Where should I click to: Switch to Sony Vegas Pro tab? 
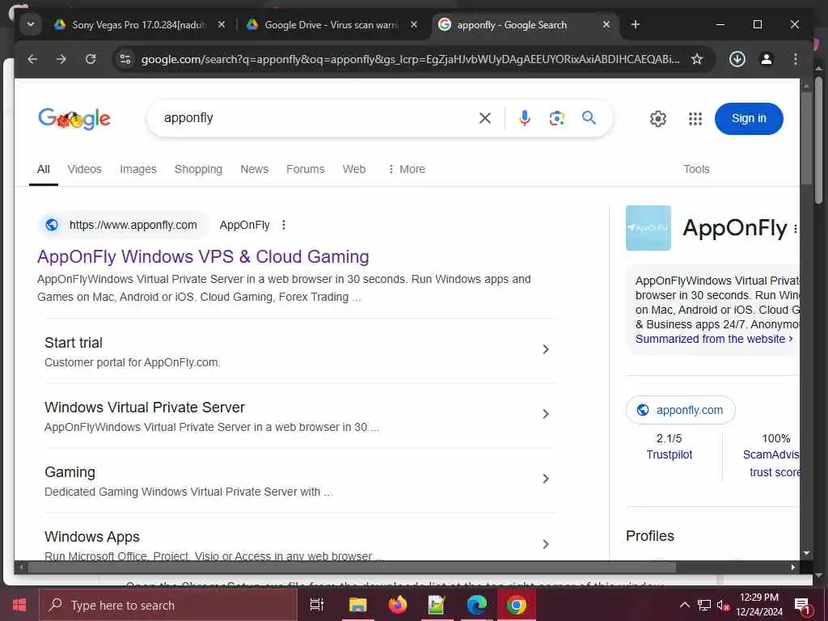[139, 25]
